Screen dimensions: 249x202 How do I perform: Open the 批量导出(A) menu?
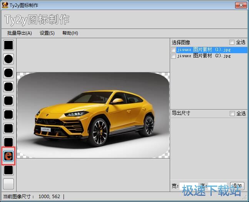click(19, 33)
